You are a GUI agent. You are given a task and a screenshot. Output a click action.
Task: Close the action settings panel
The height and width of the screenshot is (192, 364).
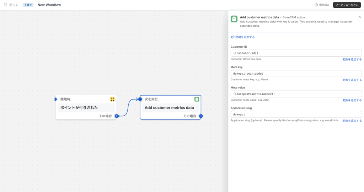(x=360, y=17)
